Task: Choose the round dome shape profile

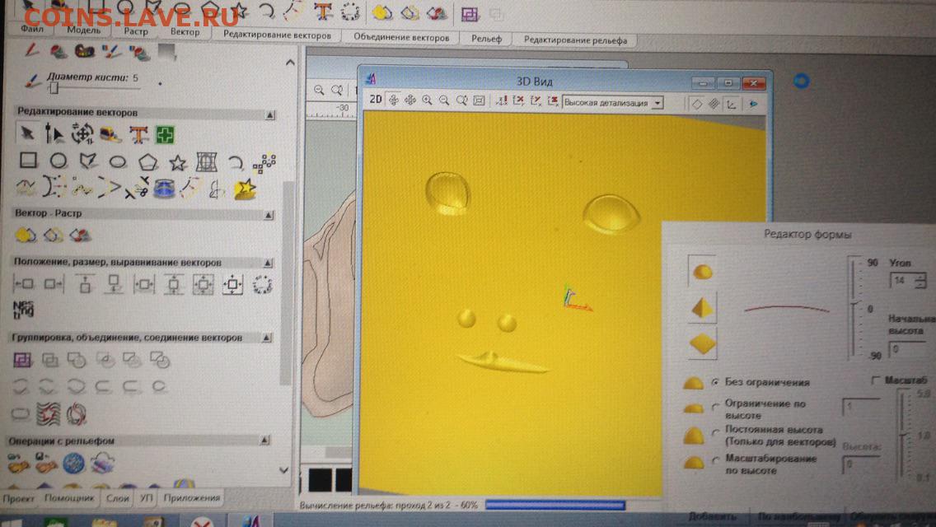Action: pyautogui.click(x=702, y=272)
